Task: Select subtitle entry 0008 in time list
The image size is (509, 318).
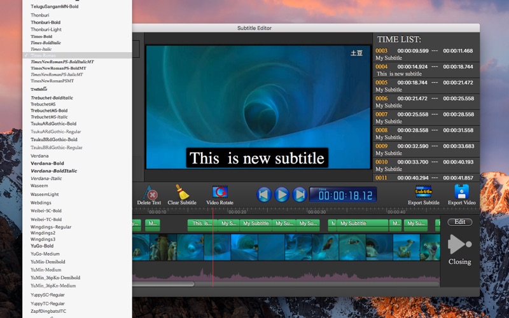Action: click(x=426, y=134)
